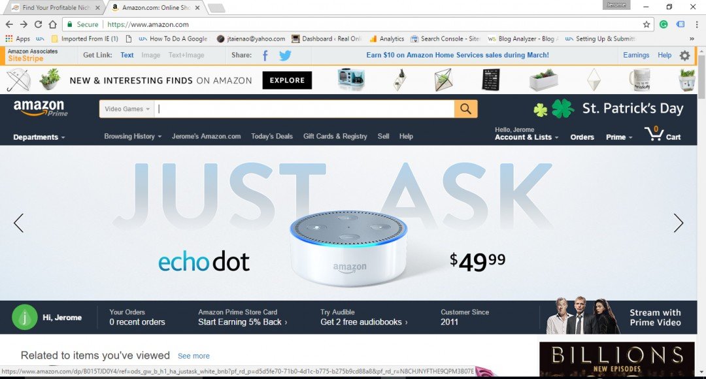706x379 pixels.
Task: Open Today's Deals in navigation
Action: pyautogui.click(x=272, y=137)
